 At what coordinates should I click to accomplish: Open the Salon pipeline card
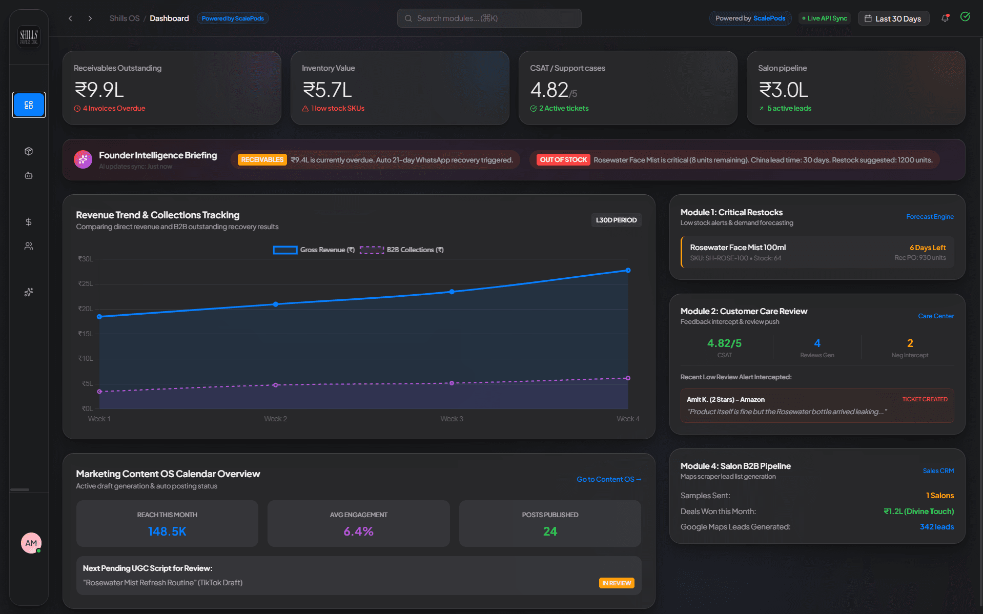[856, 88]
